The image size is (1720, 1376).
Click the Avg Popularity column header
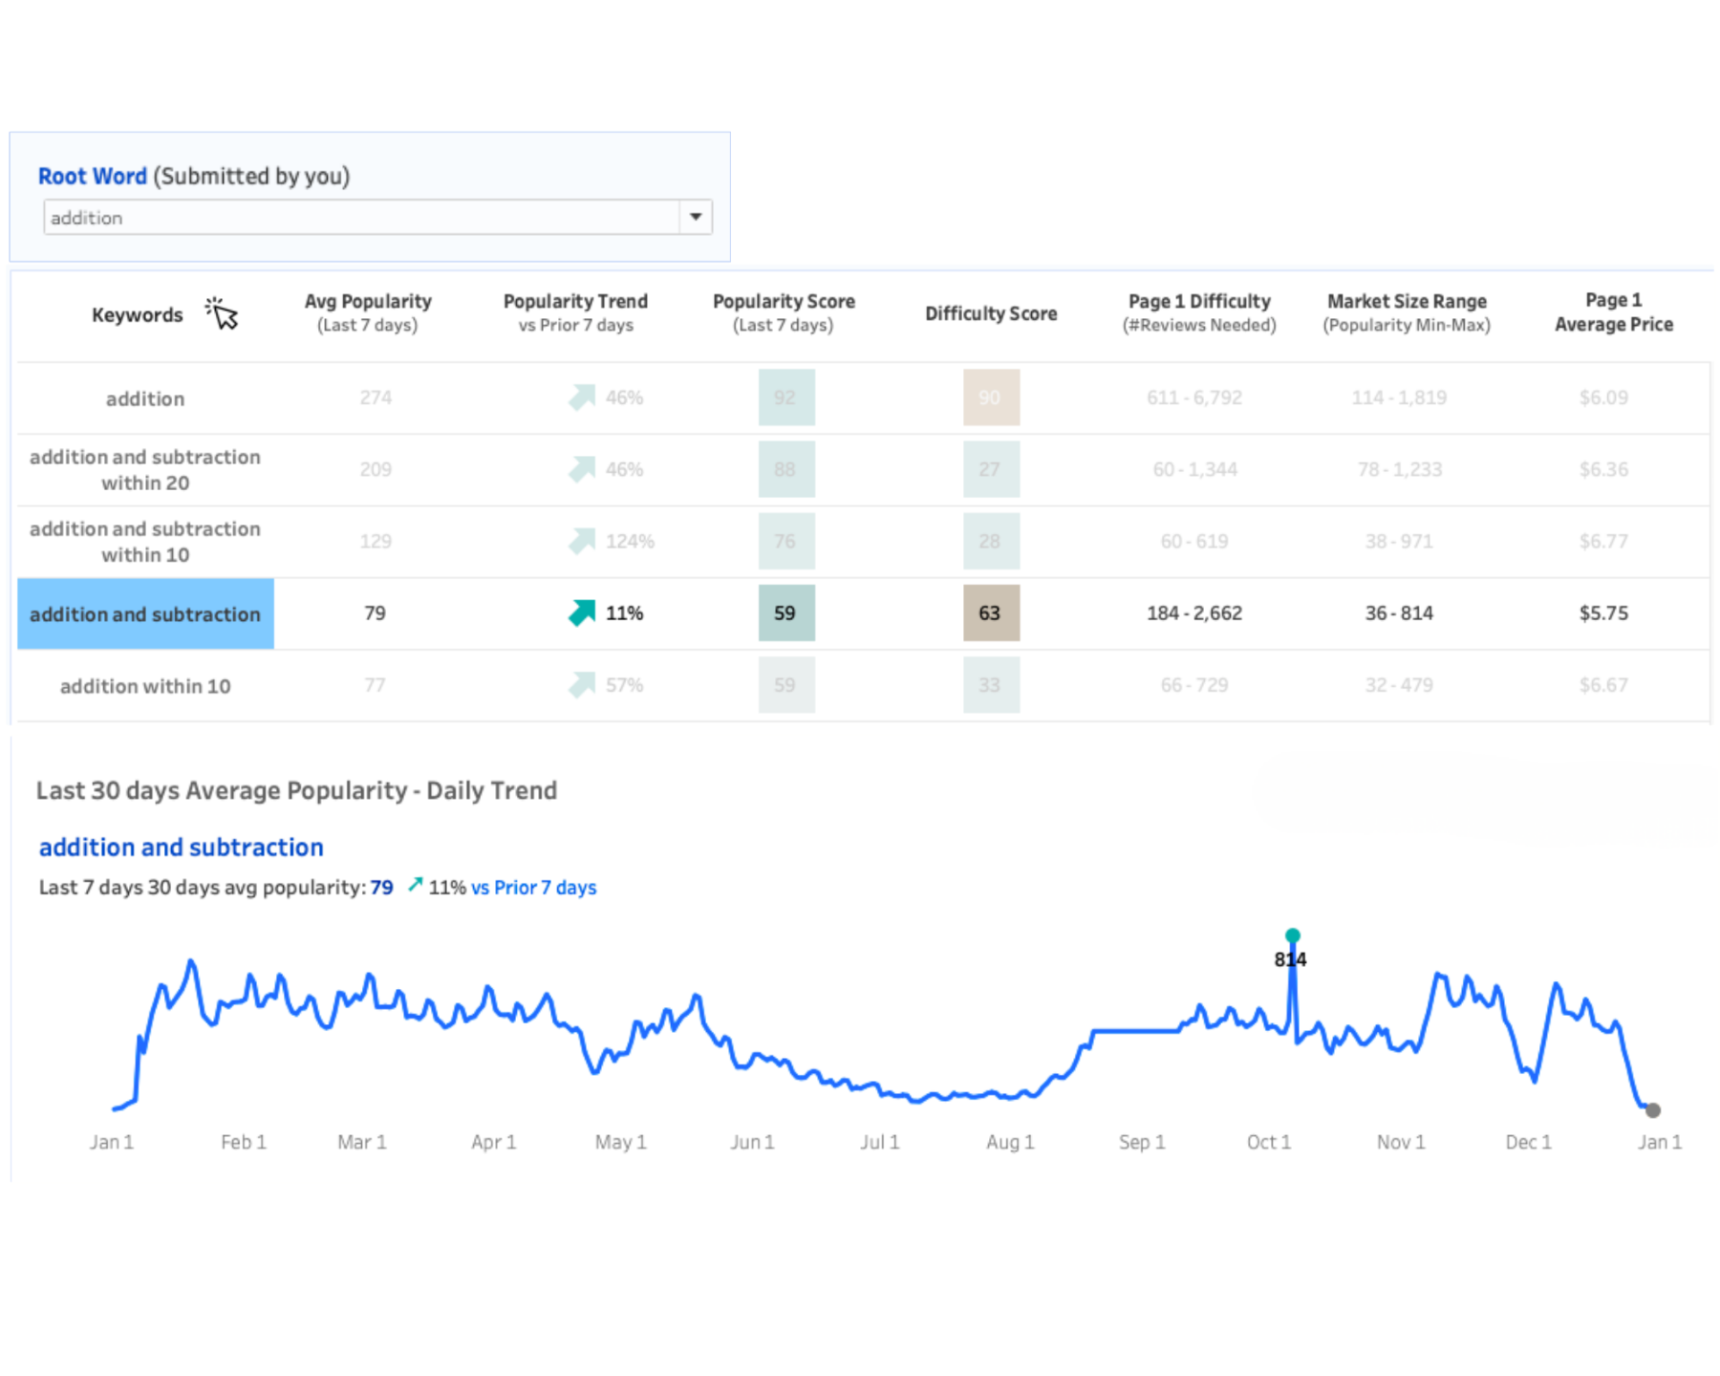pyautogui.click(x=368, y=312)
